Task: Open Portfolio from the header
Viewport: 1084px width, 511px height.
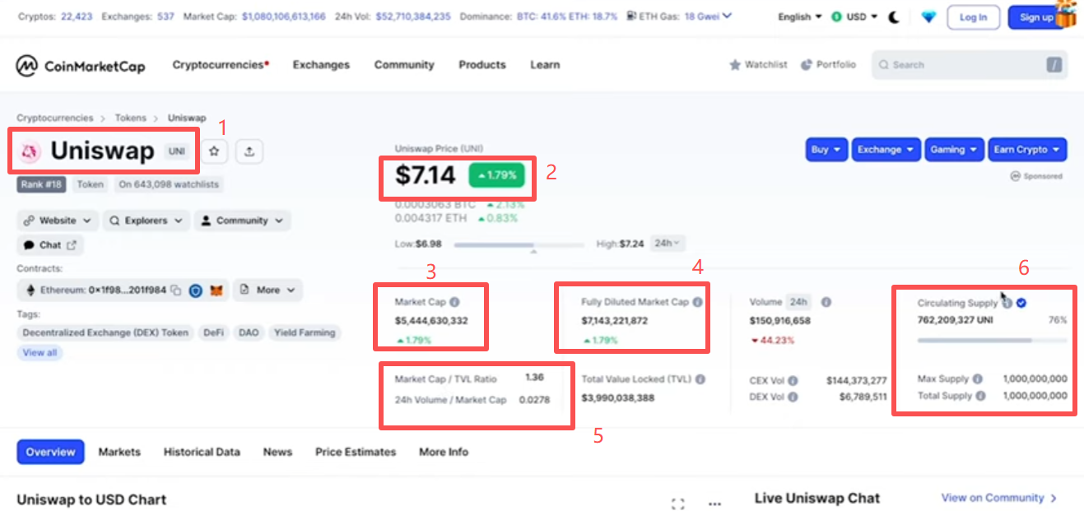Action: pos(828,65)
